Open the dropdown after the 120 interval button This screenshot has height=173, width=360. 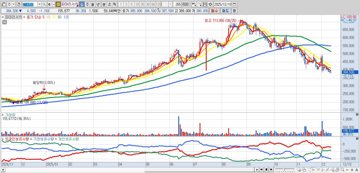(170, 5)
